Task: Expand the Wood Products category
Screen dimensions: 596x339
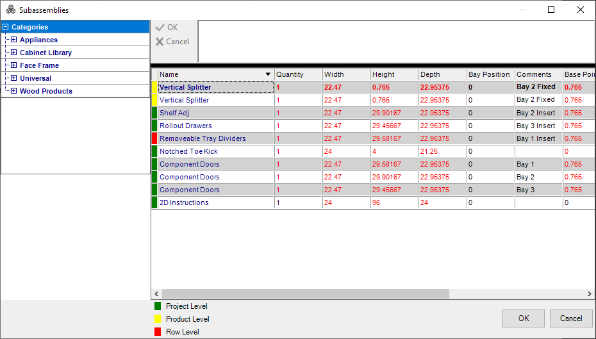Action: [x=13, y=91]
